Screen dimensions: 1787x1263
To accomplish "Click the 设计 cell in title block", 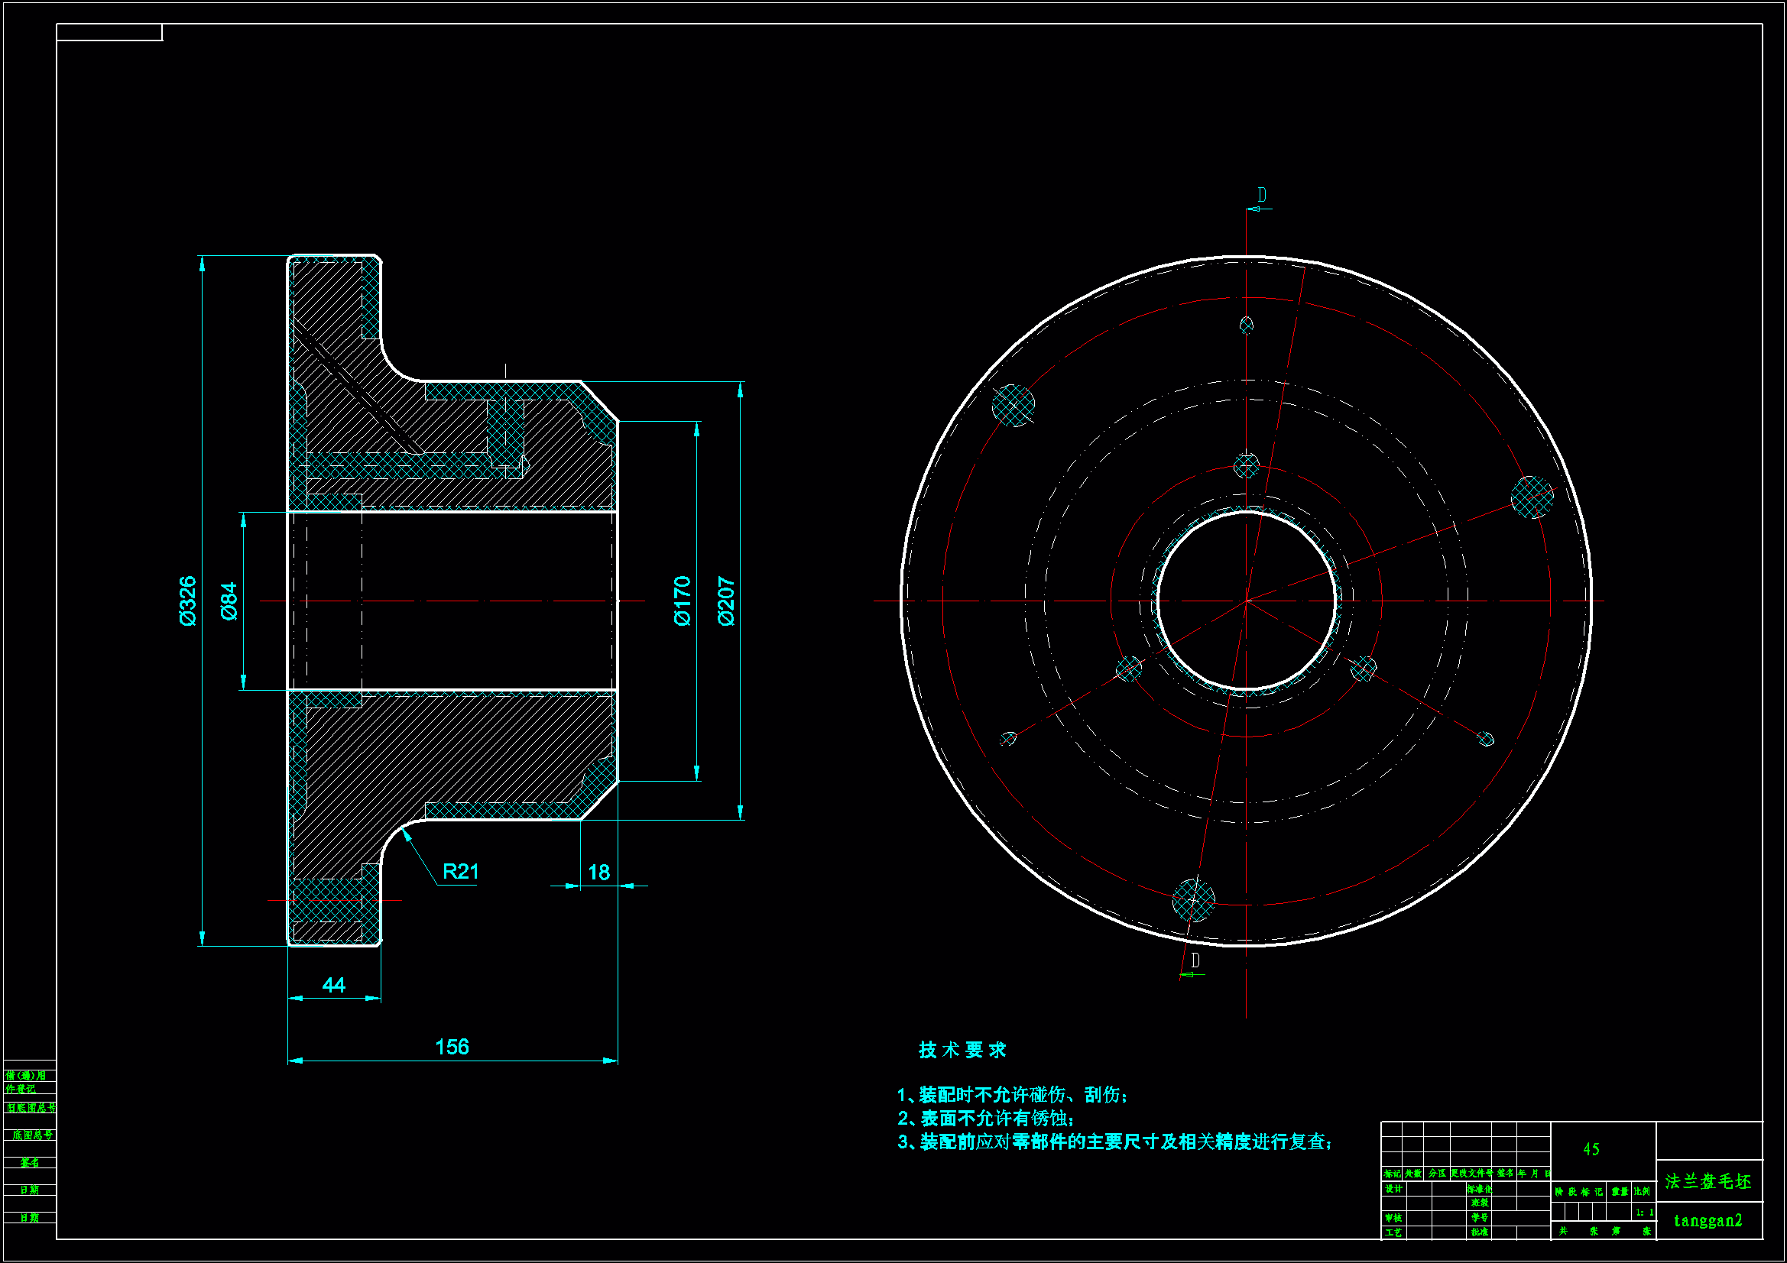I will (1393, 1189).
